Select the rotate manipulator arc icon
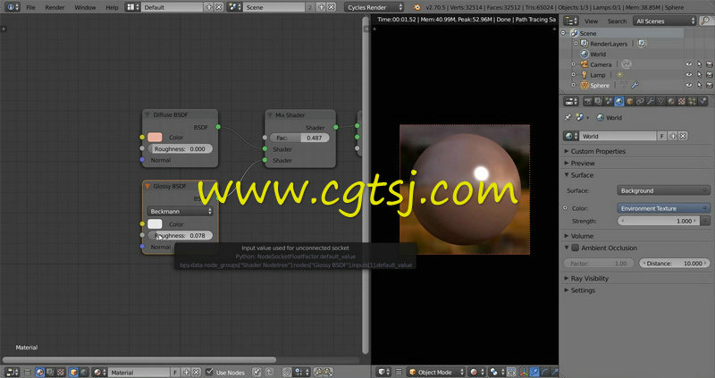Screen dimensions: 715x378 coord(544,372)
